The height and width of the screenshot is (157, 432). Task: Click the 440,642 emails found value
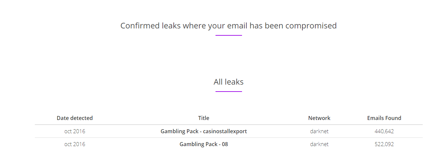384,131
